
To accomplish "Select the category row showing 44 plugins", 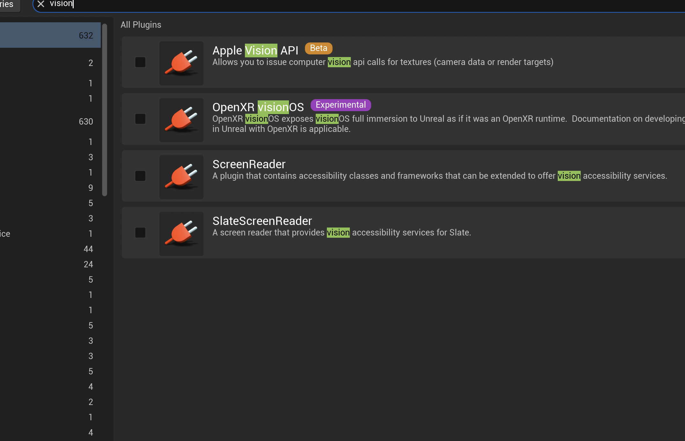I will coord(50,249).
